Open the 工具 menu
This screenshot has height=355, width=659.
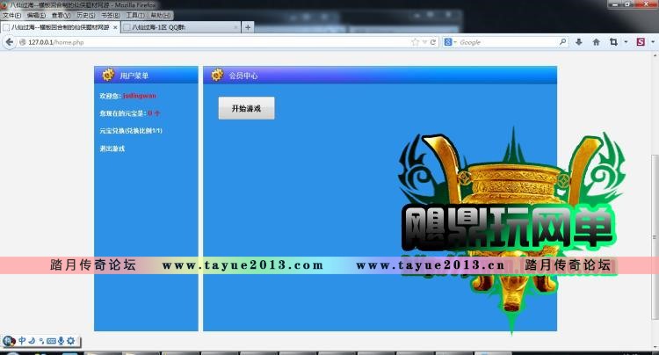click(x=135, y=15)
